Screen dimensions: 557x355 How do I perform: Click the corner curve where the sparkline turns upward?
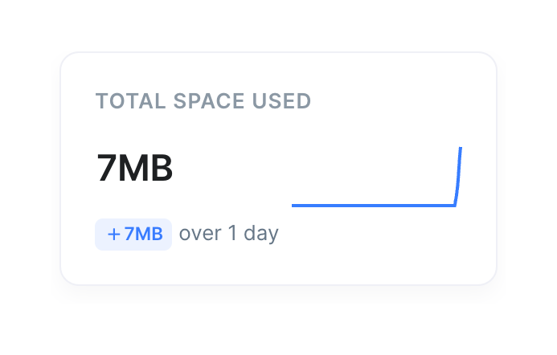[455, 203]
